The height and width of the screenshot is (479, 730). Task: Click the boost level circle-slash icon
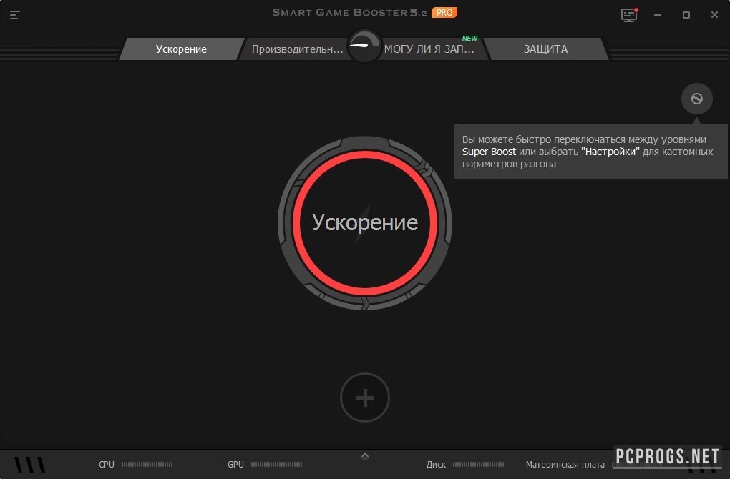[696, 99]
